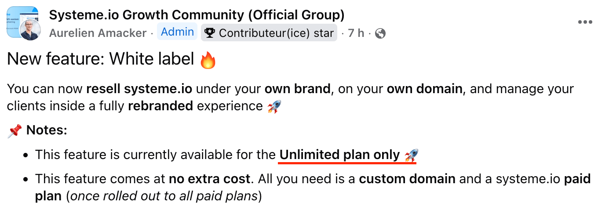
Task: Open the post's three-dot options menu
Action: [585, 22]
